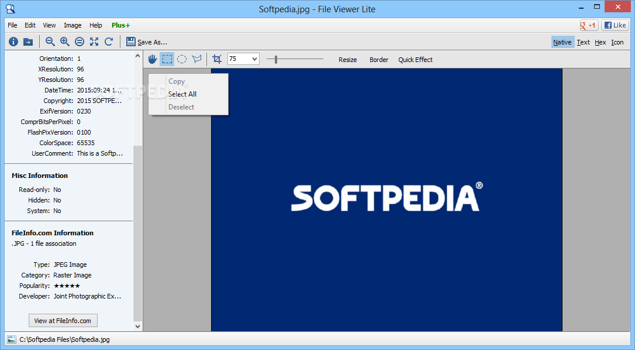Open the Edit menu
The height and width of the screenshot is (350, 635).
30,25
